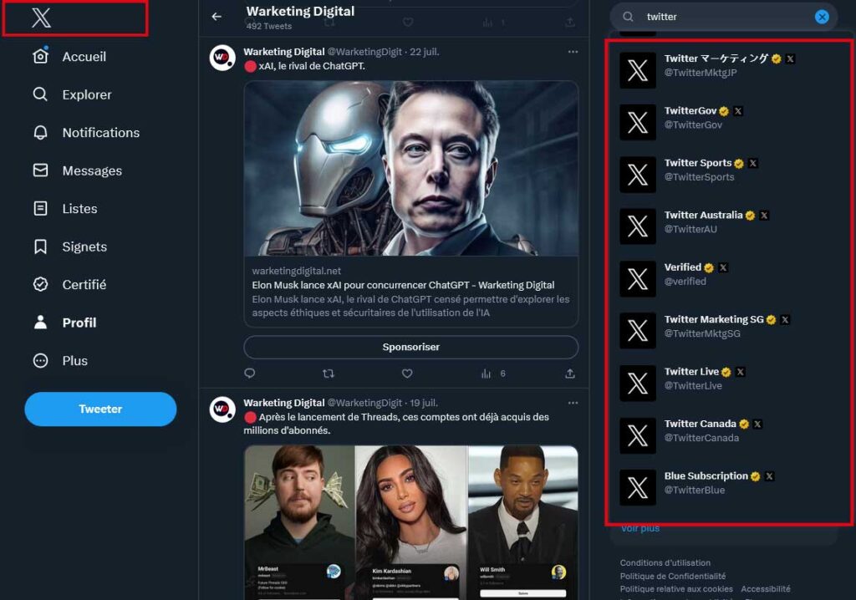Image resolution: width=856 pixels, height=600 pixels.
Task: Click the Voir plus link
Action: coord(639,528)
